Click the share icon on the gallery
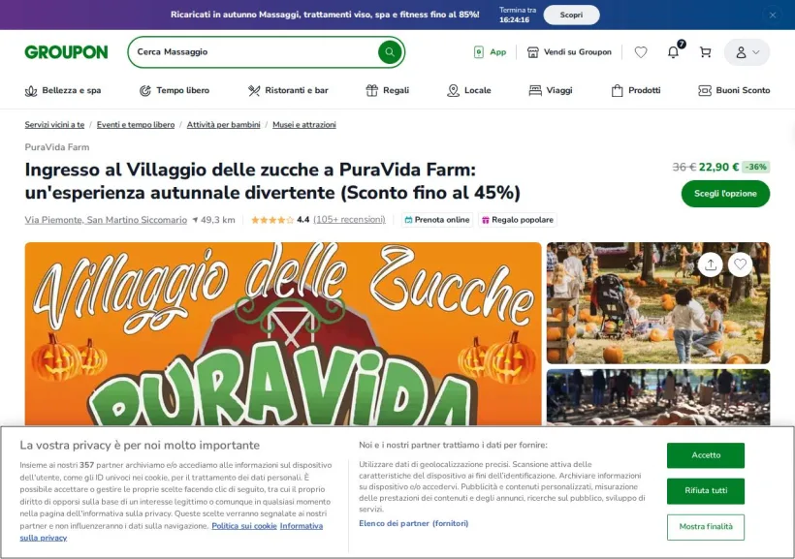 pos(711,264)
